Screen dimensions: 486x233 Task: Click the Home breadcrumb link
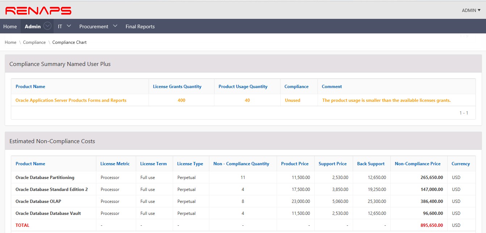11,42
